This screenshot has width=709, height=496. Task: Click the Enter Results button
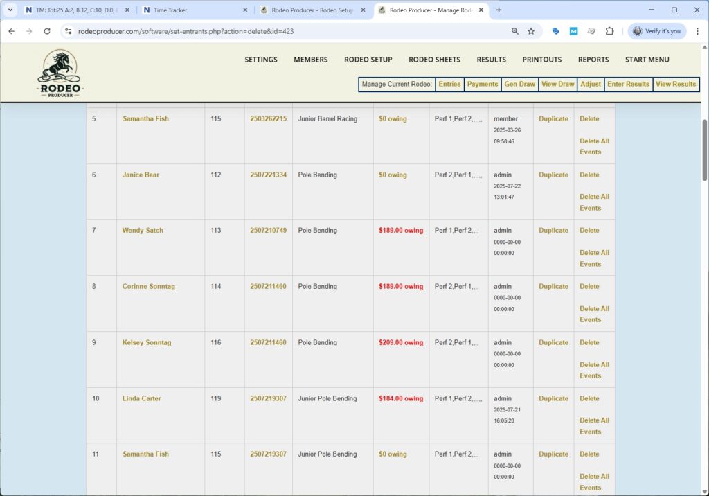point(628,84)
